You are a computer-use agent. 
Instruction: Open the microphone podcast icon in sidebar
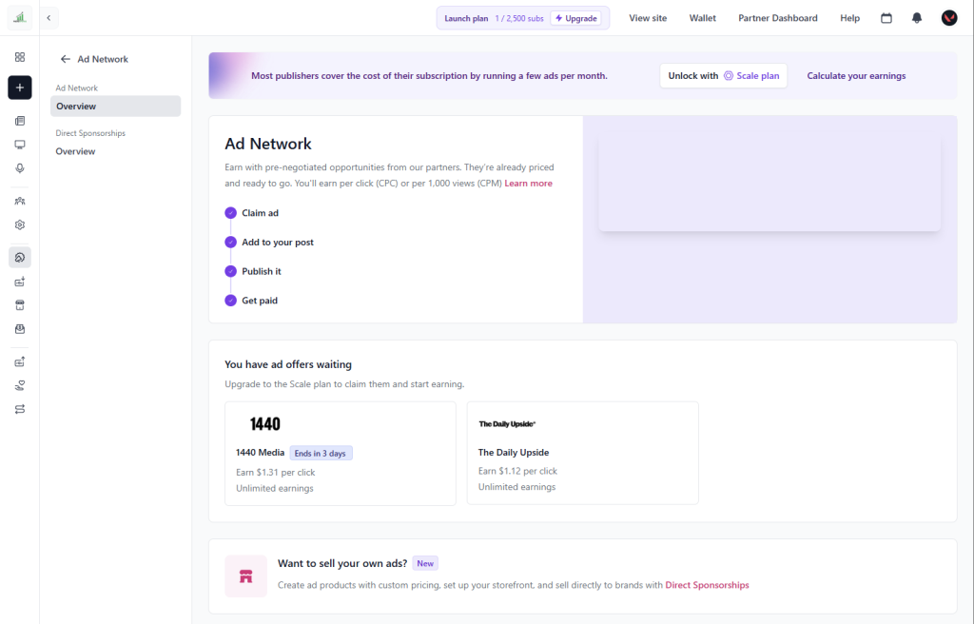[x=20, y=168]
